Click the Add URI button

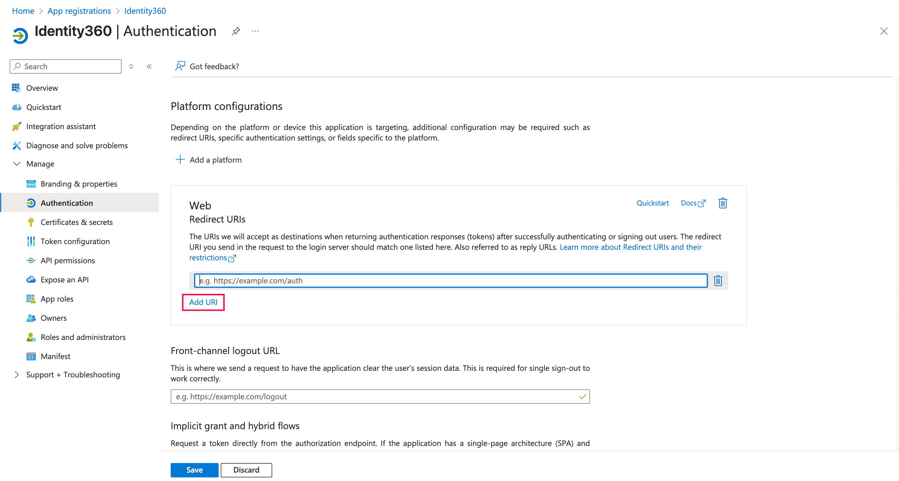coord(203,302)
